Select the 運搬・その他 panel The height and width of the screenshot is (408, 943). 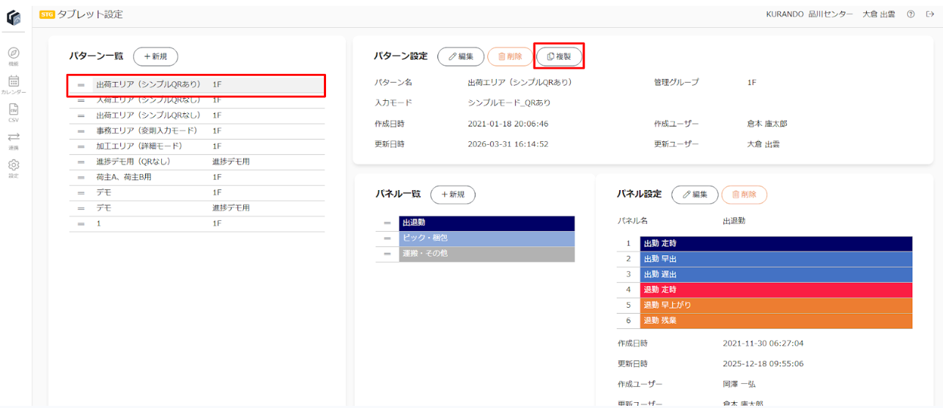pyautogui.click(x=487, y=254)
